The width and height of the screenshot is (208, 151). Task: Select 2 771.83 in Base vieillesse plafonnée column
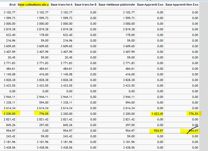click(x=129, y=63)
